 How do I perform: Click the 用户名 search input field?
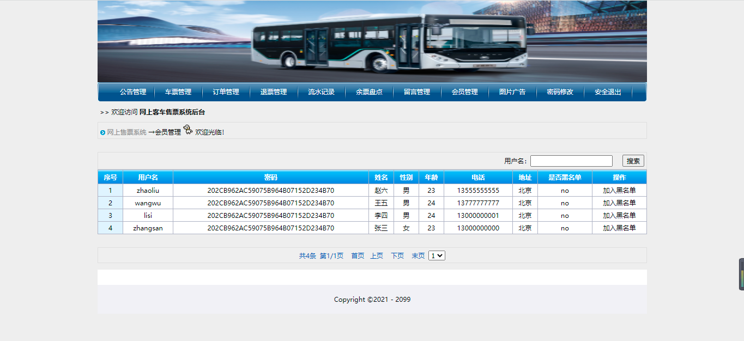(x=571, y=161)
